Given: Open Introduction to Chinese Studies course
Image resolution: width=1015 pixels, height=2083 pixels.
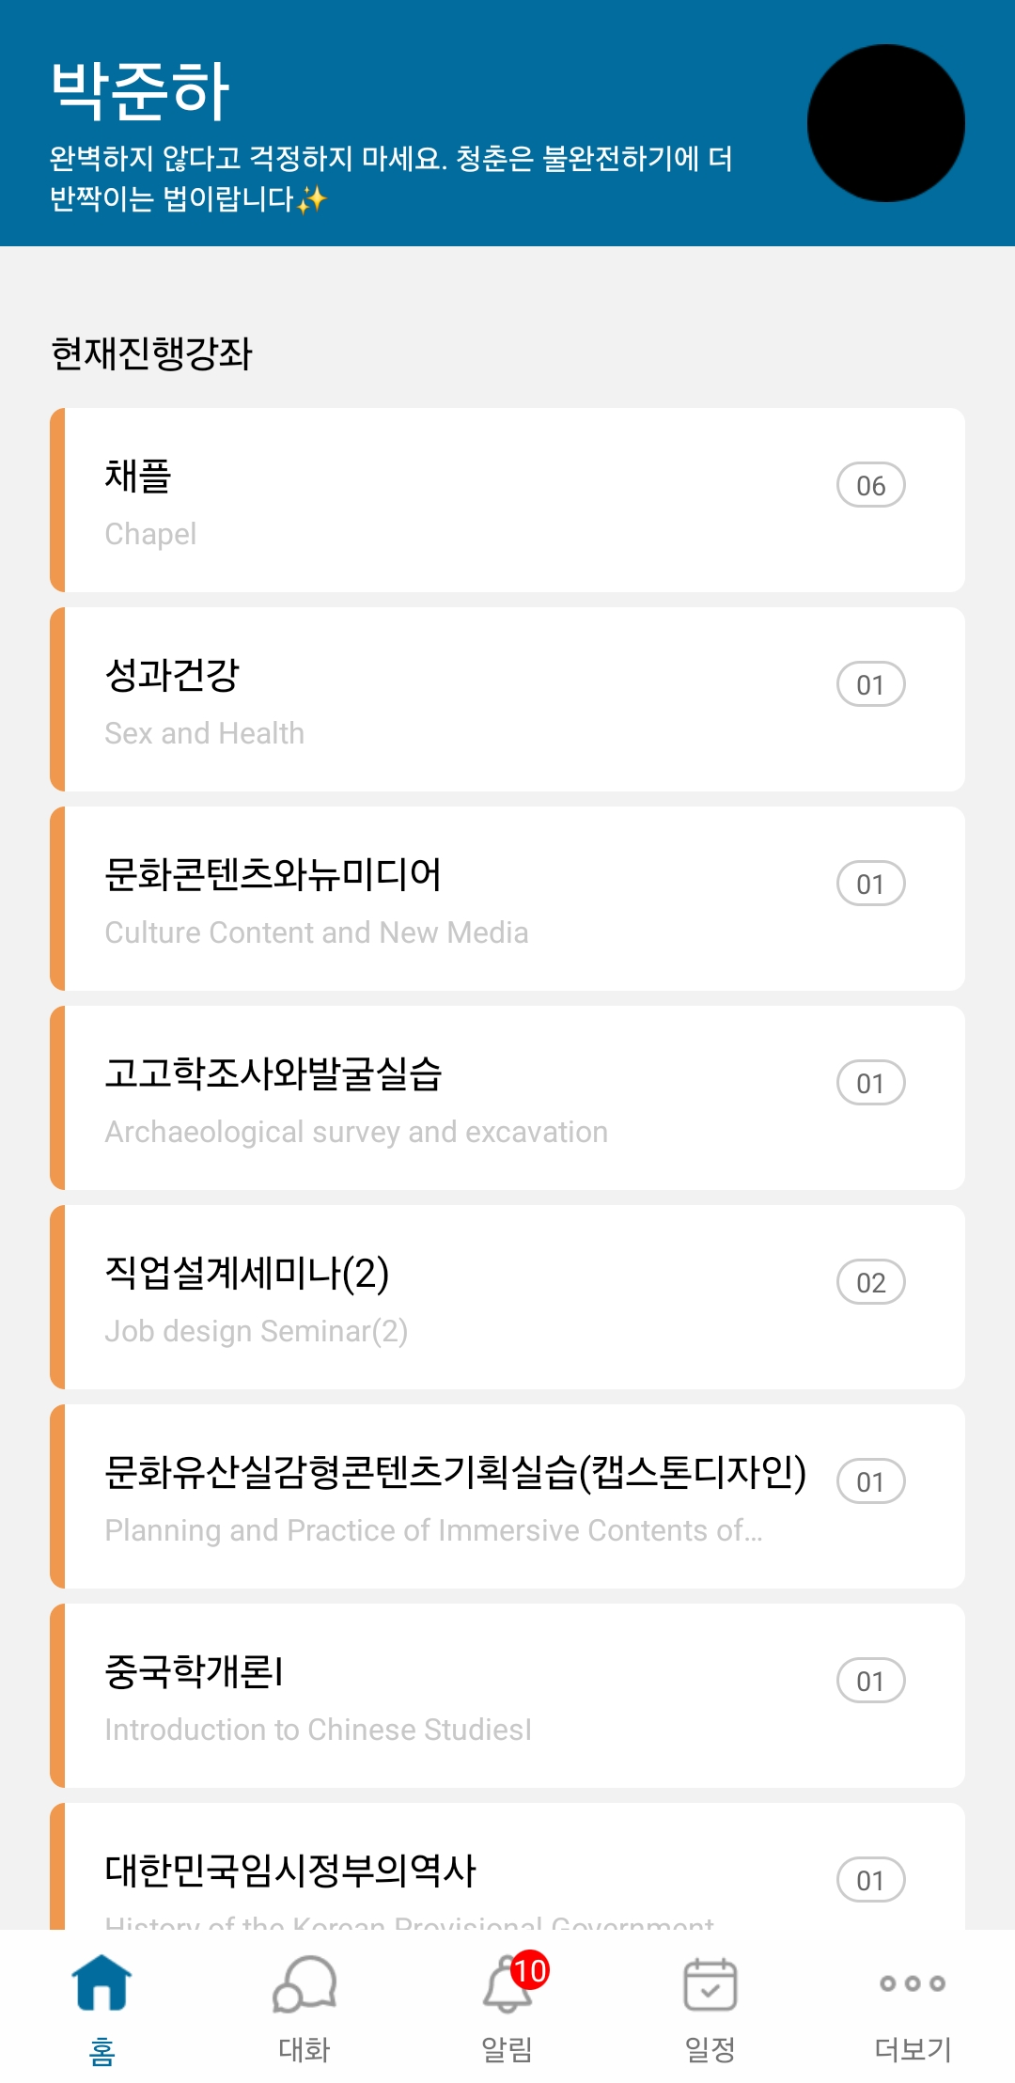Looking at the screenshot, I should click(x=507, y=1696).
